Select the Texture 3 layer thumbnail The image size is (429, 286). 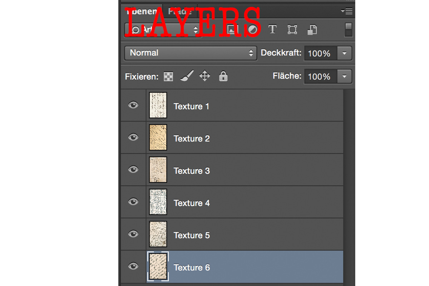(158, 169)
